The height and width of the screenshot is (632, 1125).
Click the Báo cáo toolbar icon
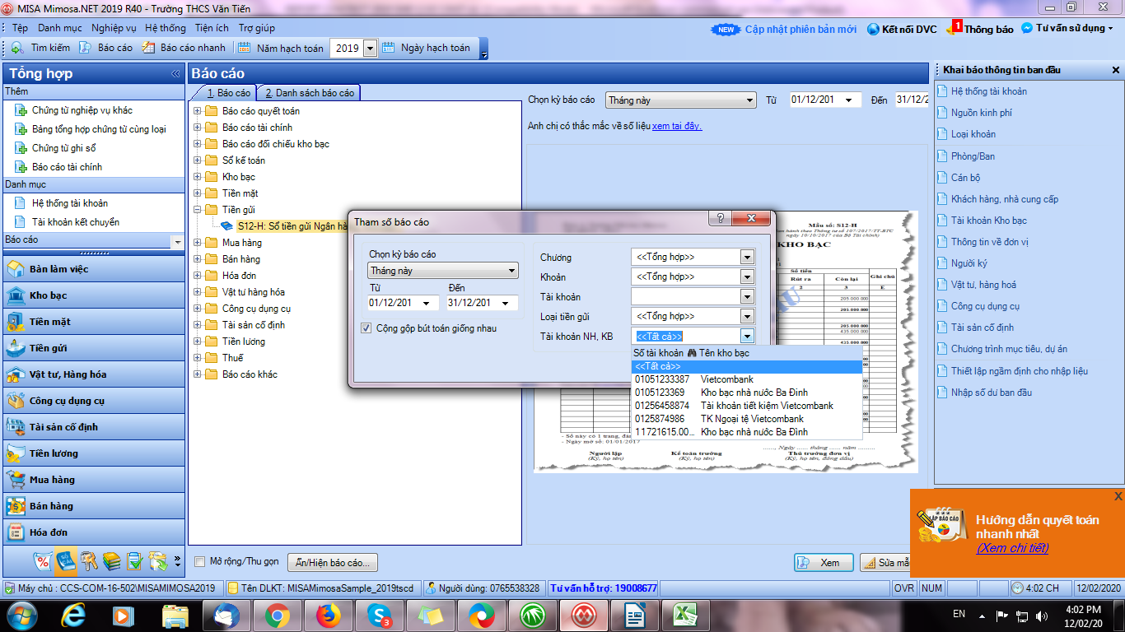[85, 48]
